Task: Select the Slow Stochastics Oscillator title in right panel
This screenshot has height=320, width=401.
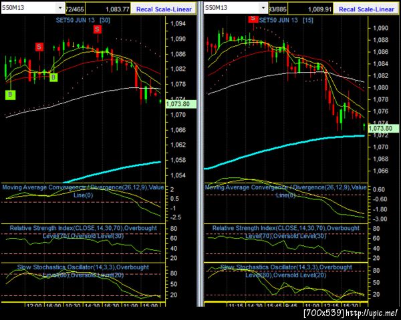Action: pyautogui.click(x=285, y=271)
